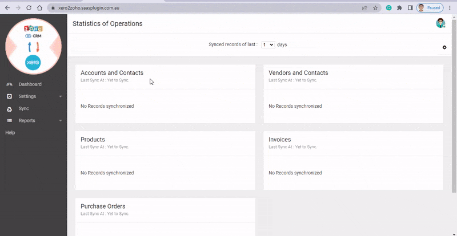
Task: Open the browser extensions puzzle icon
Action: coord(399,8)
